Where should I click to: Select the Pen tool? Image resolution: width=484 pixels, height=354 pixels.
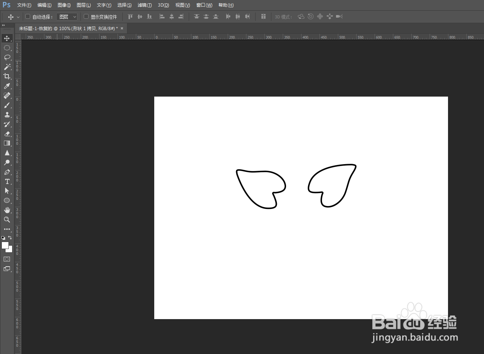click(7, 172)
